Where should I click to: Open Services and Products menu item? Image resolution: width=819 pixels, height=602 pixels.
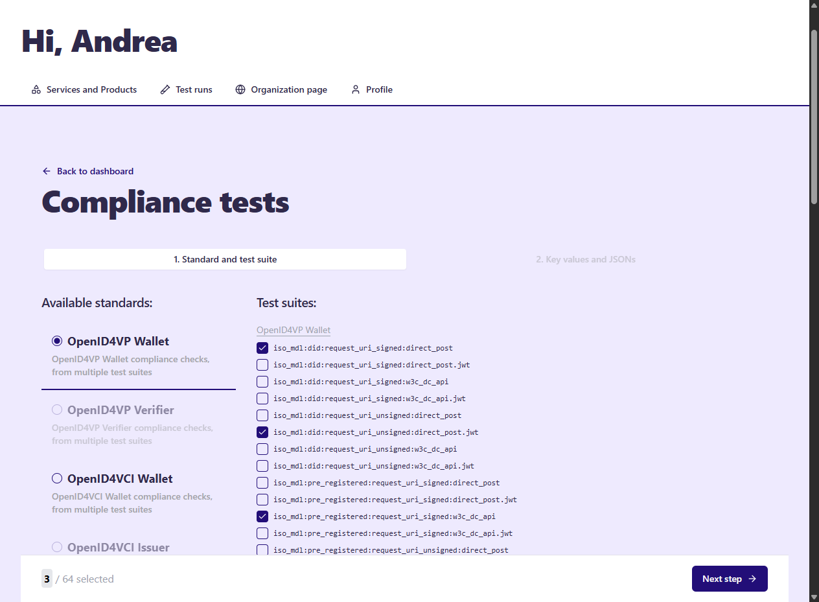click(84, 89)
